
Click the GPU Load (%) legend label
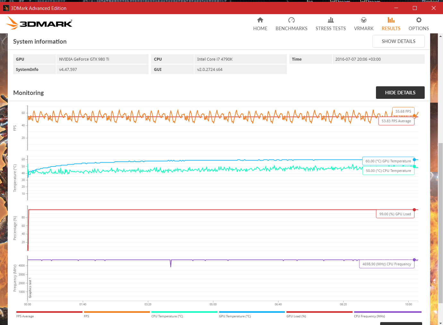pyautogui.click(x=296, y=316)
